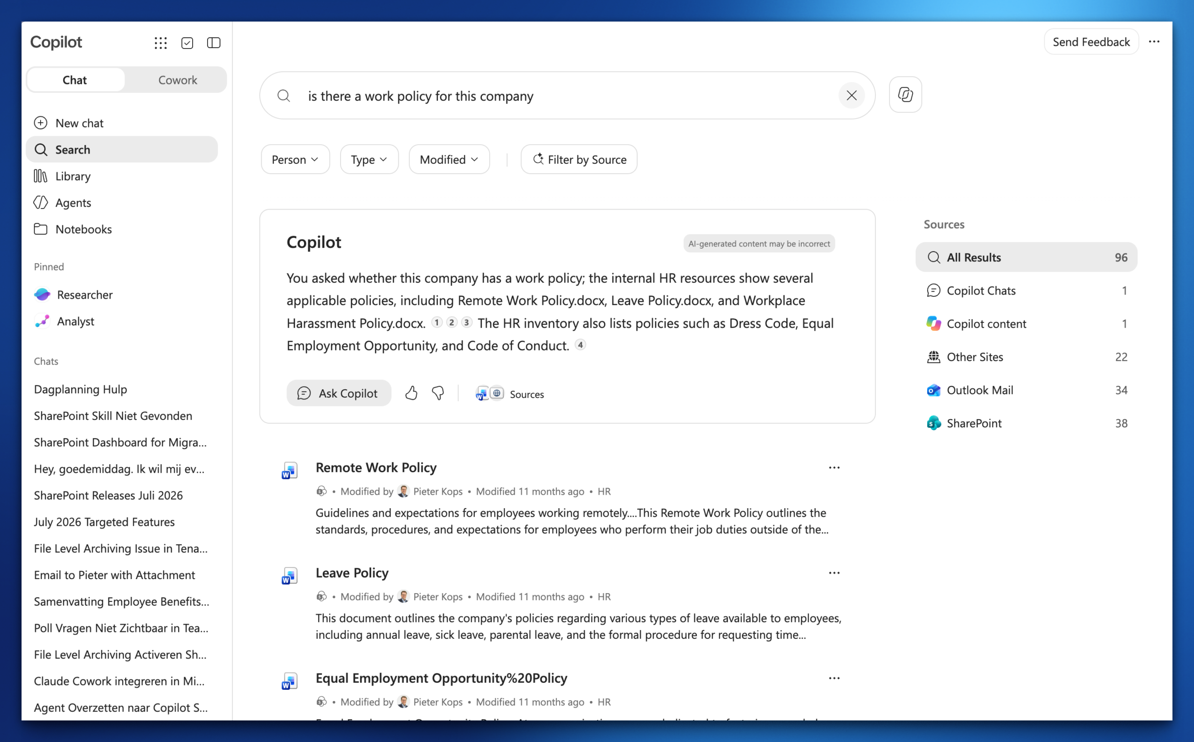
Task: Open July 2026 Targeted Features chat
Action: (x=122, y=522)
